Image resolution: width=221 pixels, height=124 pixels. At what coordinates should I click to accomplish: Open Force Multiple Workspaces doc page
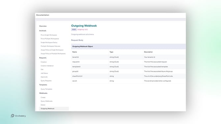[x=50, y=39]
